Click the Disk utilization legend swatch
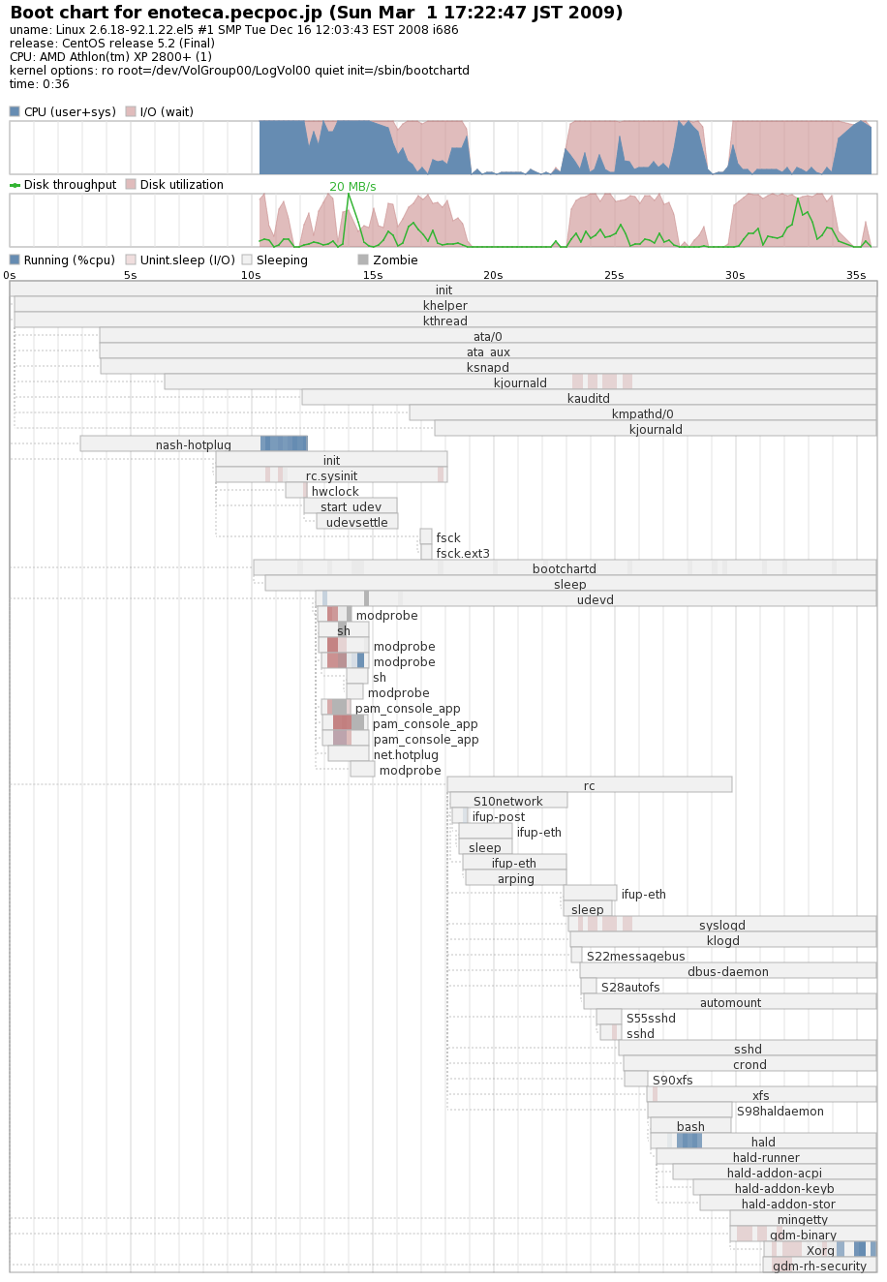The width and height of the screenshot is (887, 1282). pyautogui.click(x=131, y=185)
